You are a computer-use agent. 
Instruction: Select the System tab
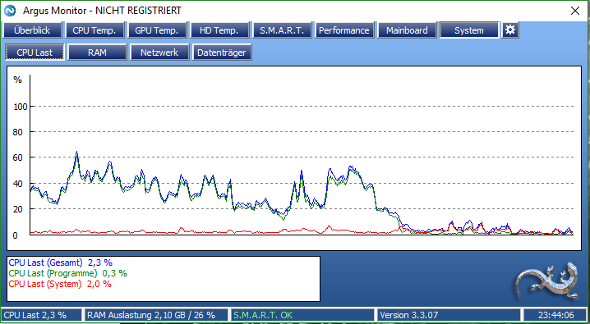[469, 30]
